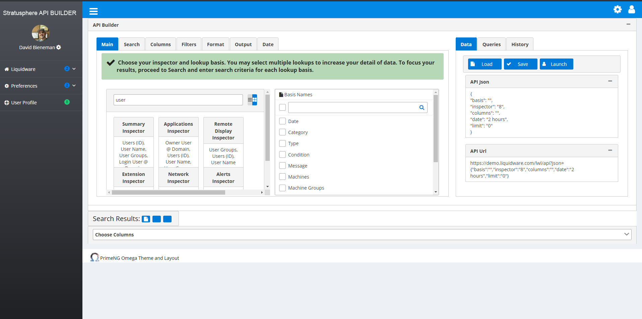This screenshot has width=642, height=319.
Task: Click the cog icon beside Preferences
Action: (7, 86)
